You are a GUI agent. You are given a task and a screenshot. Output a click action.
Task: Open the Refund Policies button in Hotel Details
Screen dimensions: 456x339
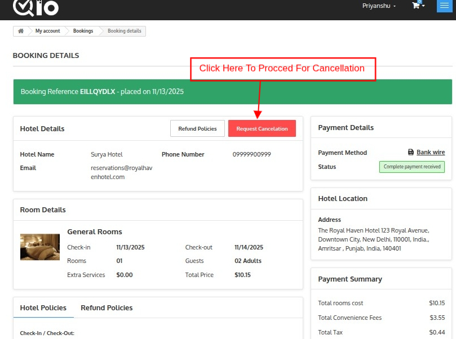coord(197,128)
